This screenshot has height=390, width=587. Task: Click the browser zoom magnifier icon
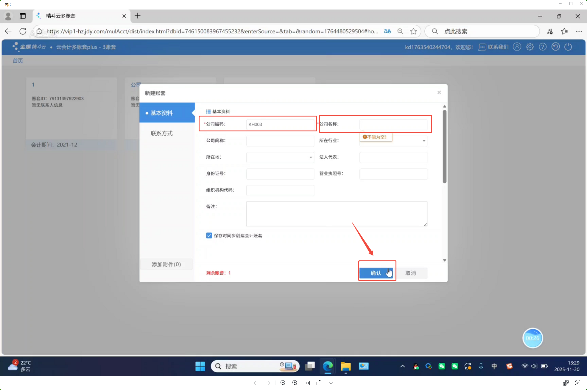400,32
